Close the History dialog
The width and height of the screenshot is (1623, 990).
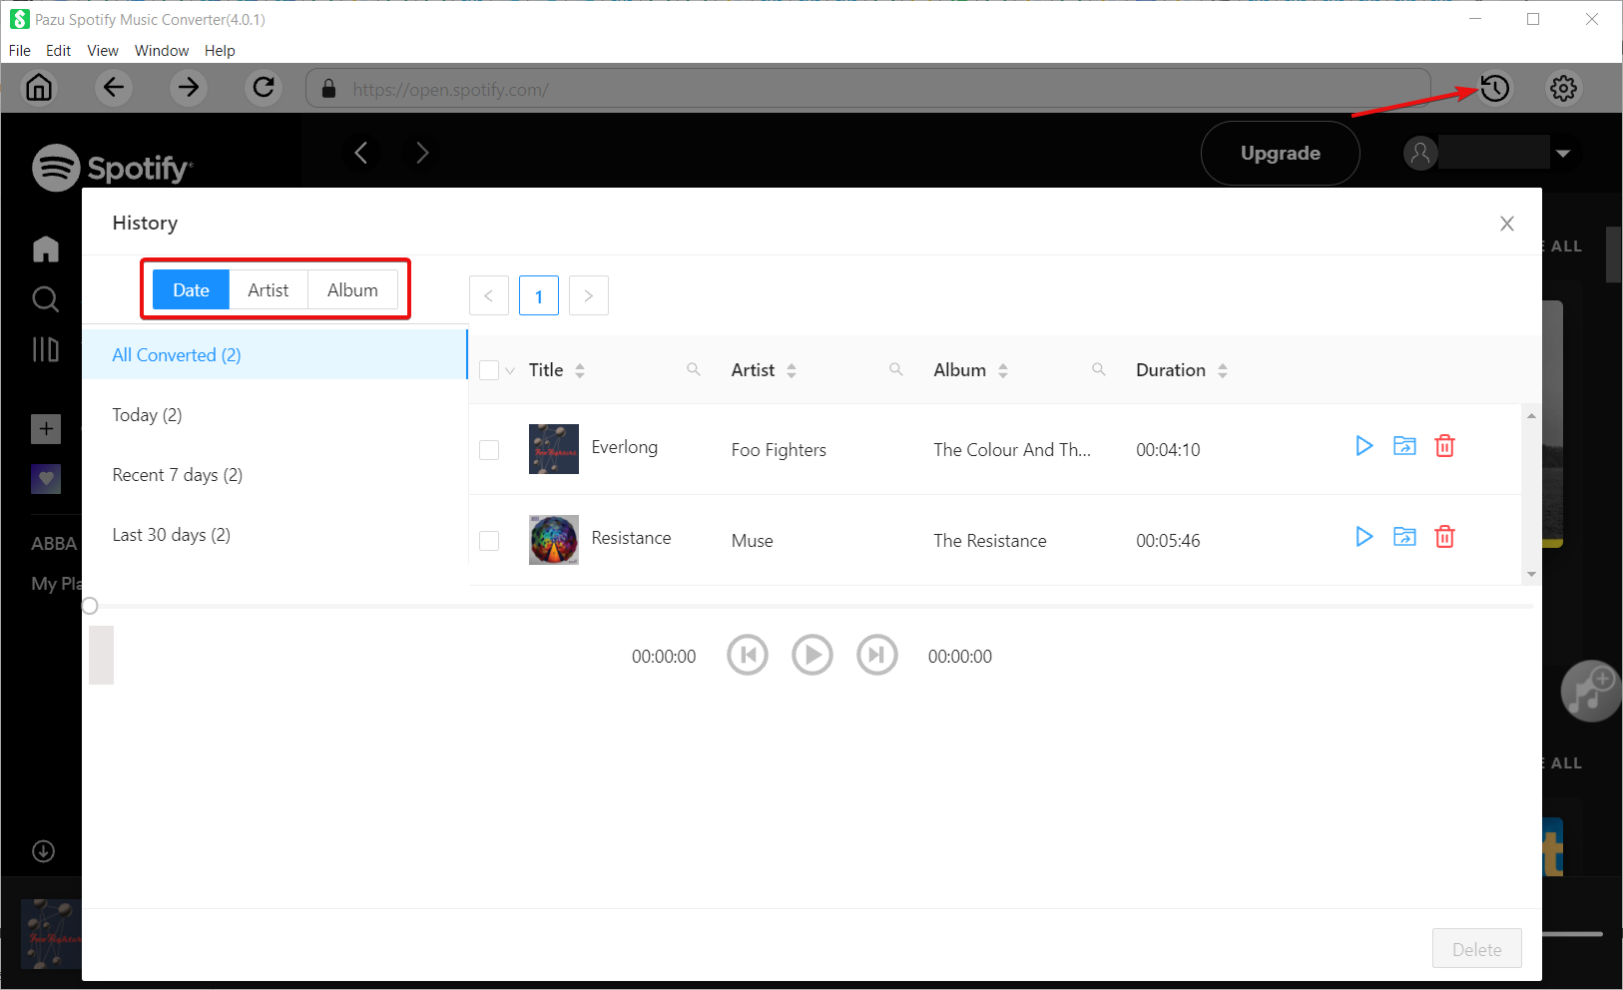(x=1507, y=224)
